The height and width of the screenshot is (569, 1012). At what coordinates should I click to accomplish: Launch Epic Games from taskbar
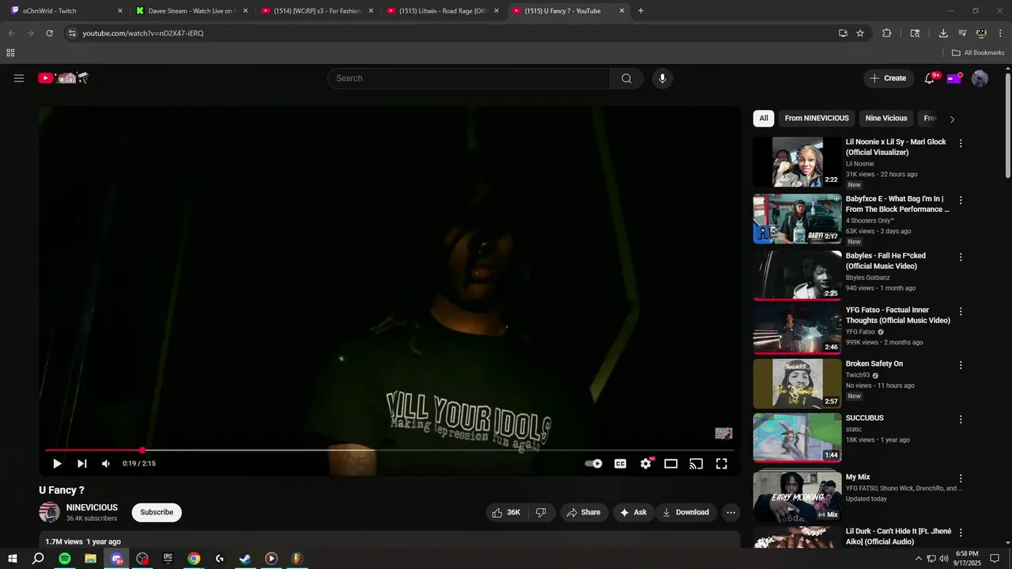point(168,559)
